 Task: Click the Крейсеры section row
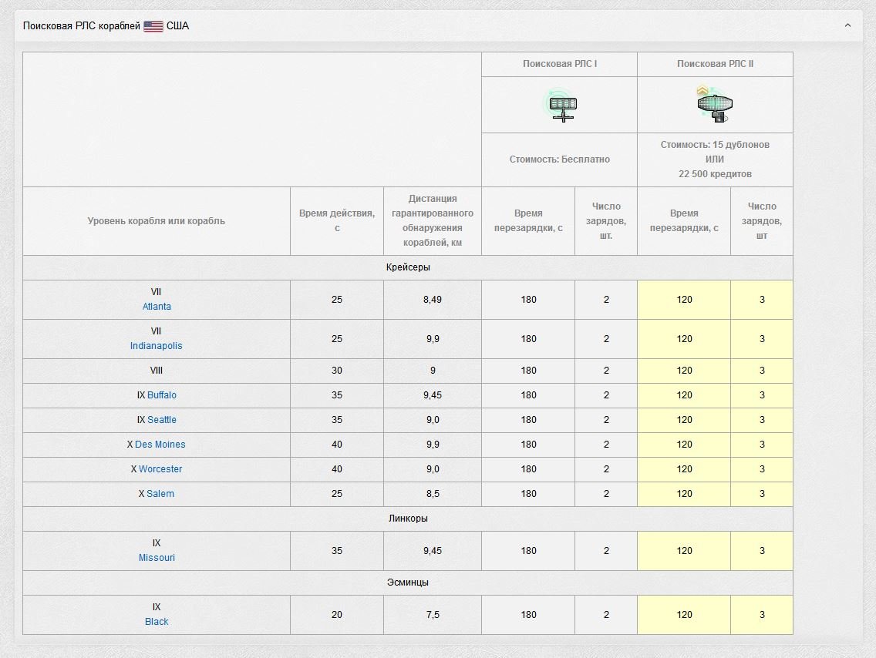408,268
